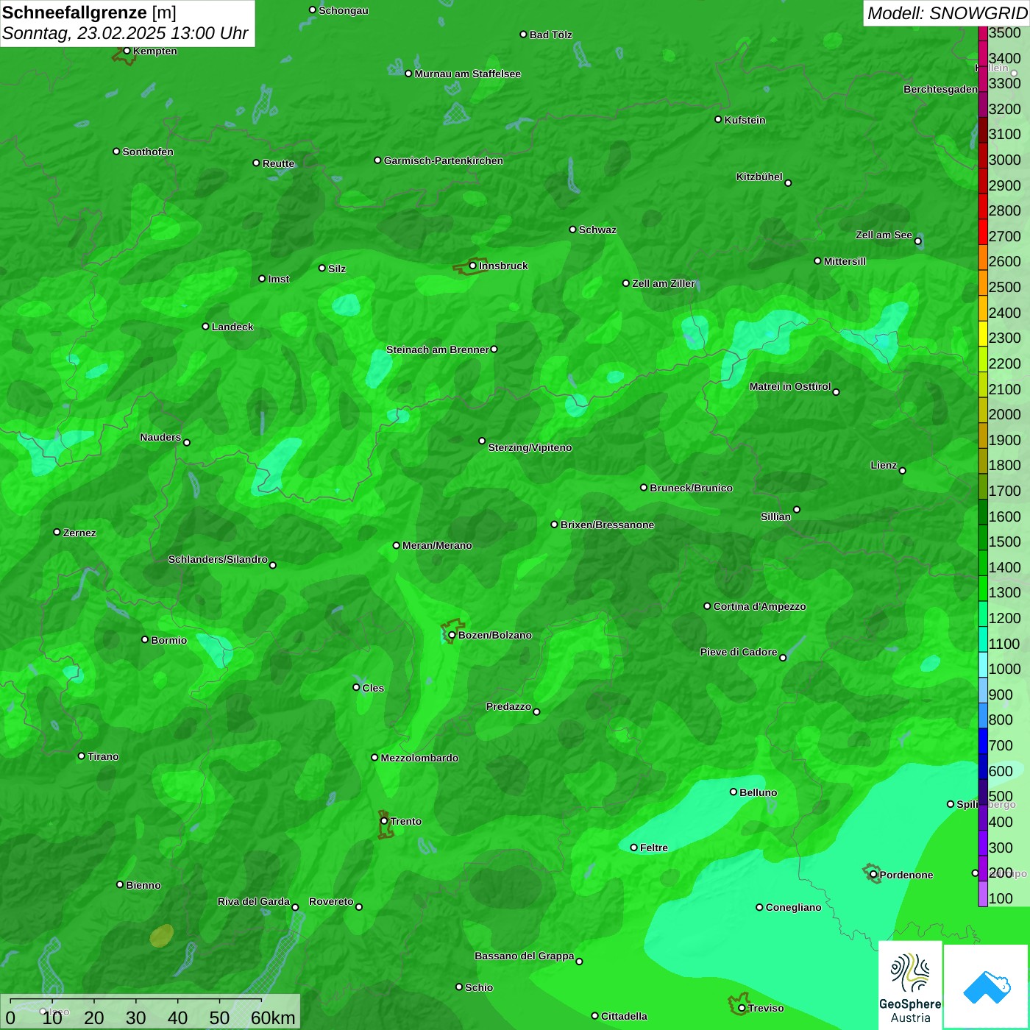Screen dimensions: 1030x1030
Task: Click the Matrei in Osttirol marker dot
Action: [x=836, y=392]
